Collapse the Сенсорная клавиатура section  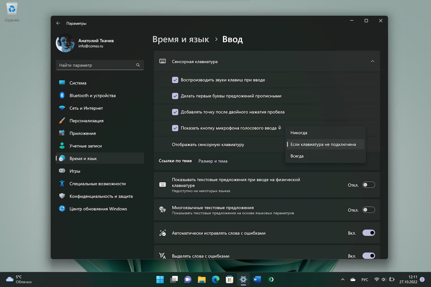tap(372, 61)
